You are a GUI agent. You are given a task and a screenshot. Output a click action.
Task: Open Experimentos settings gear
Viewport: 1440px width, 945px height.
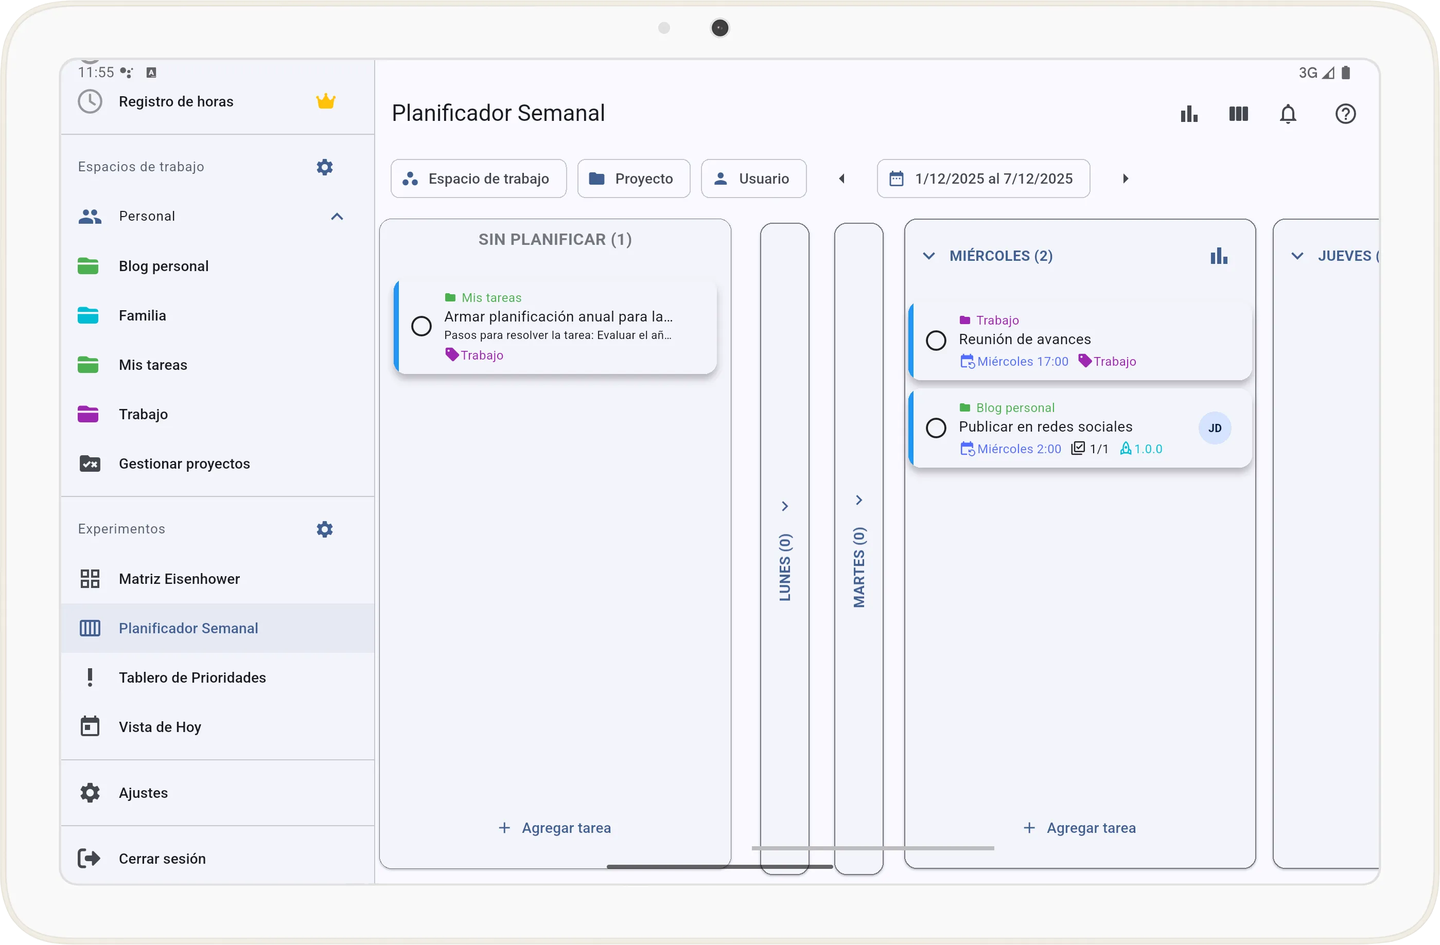click(x=324, y=529)
